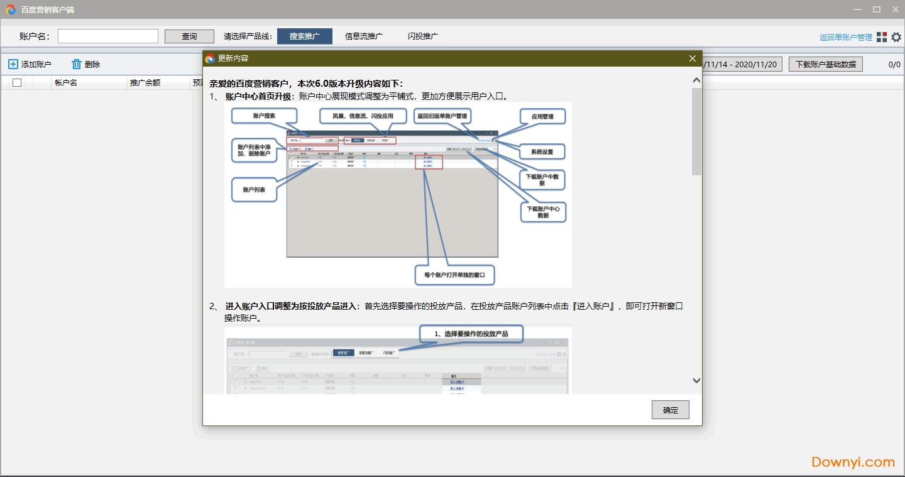905x477 pixels.
Task: Close the 百度营销客户端 main window
Action: pos(896,9)
